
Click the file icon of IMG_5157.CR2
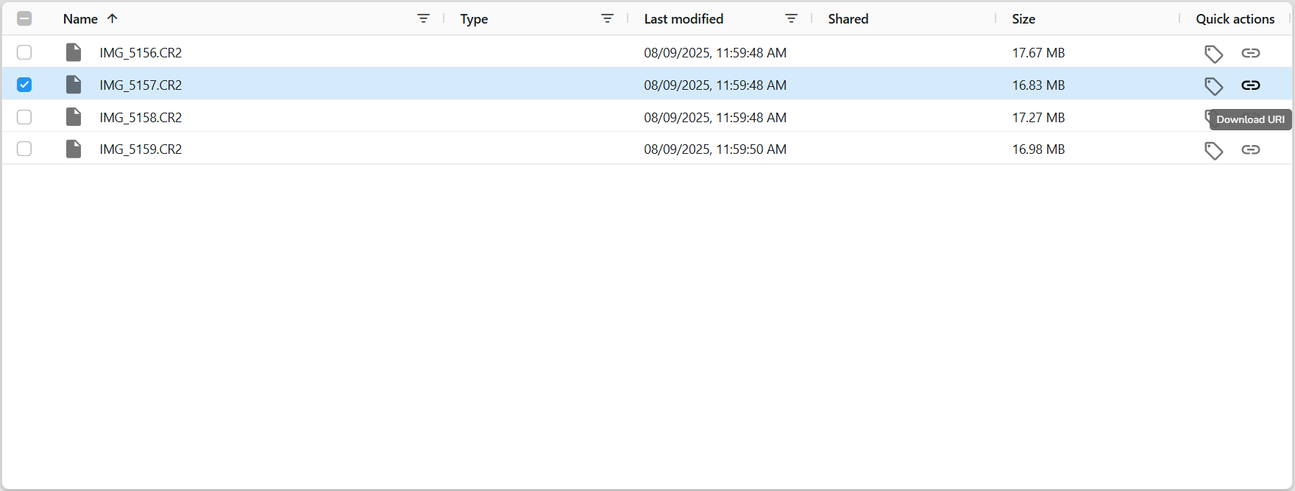(74, 85)
